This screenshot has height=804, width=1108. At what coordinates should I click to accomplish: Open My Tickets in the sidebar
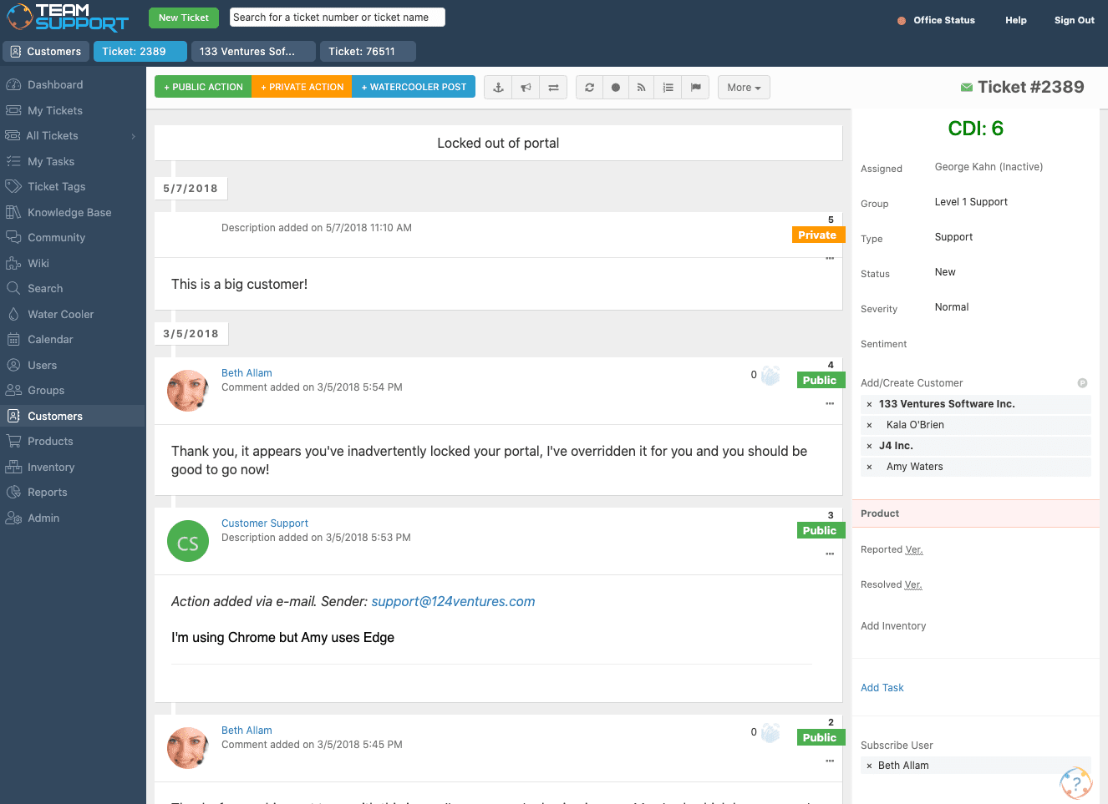click(55, 110)
